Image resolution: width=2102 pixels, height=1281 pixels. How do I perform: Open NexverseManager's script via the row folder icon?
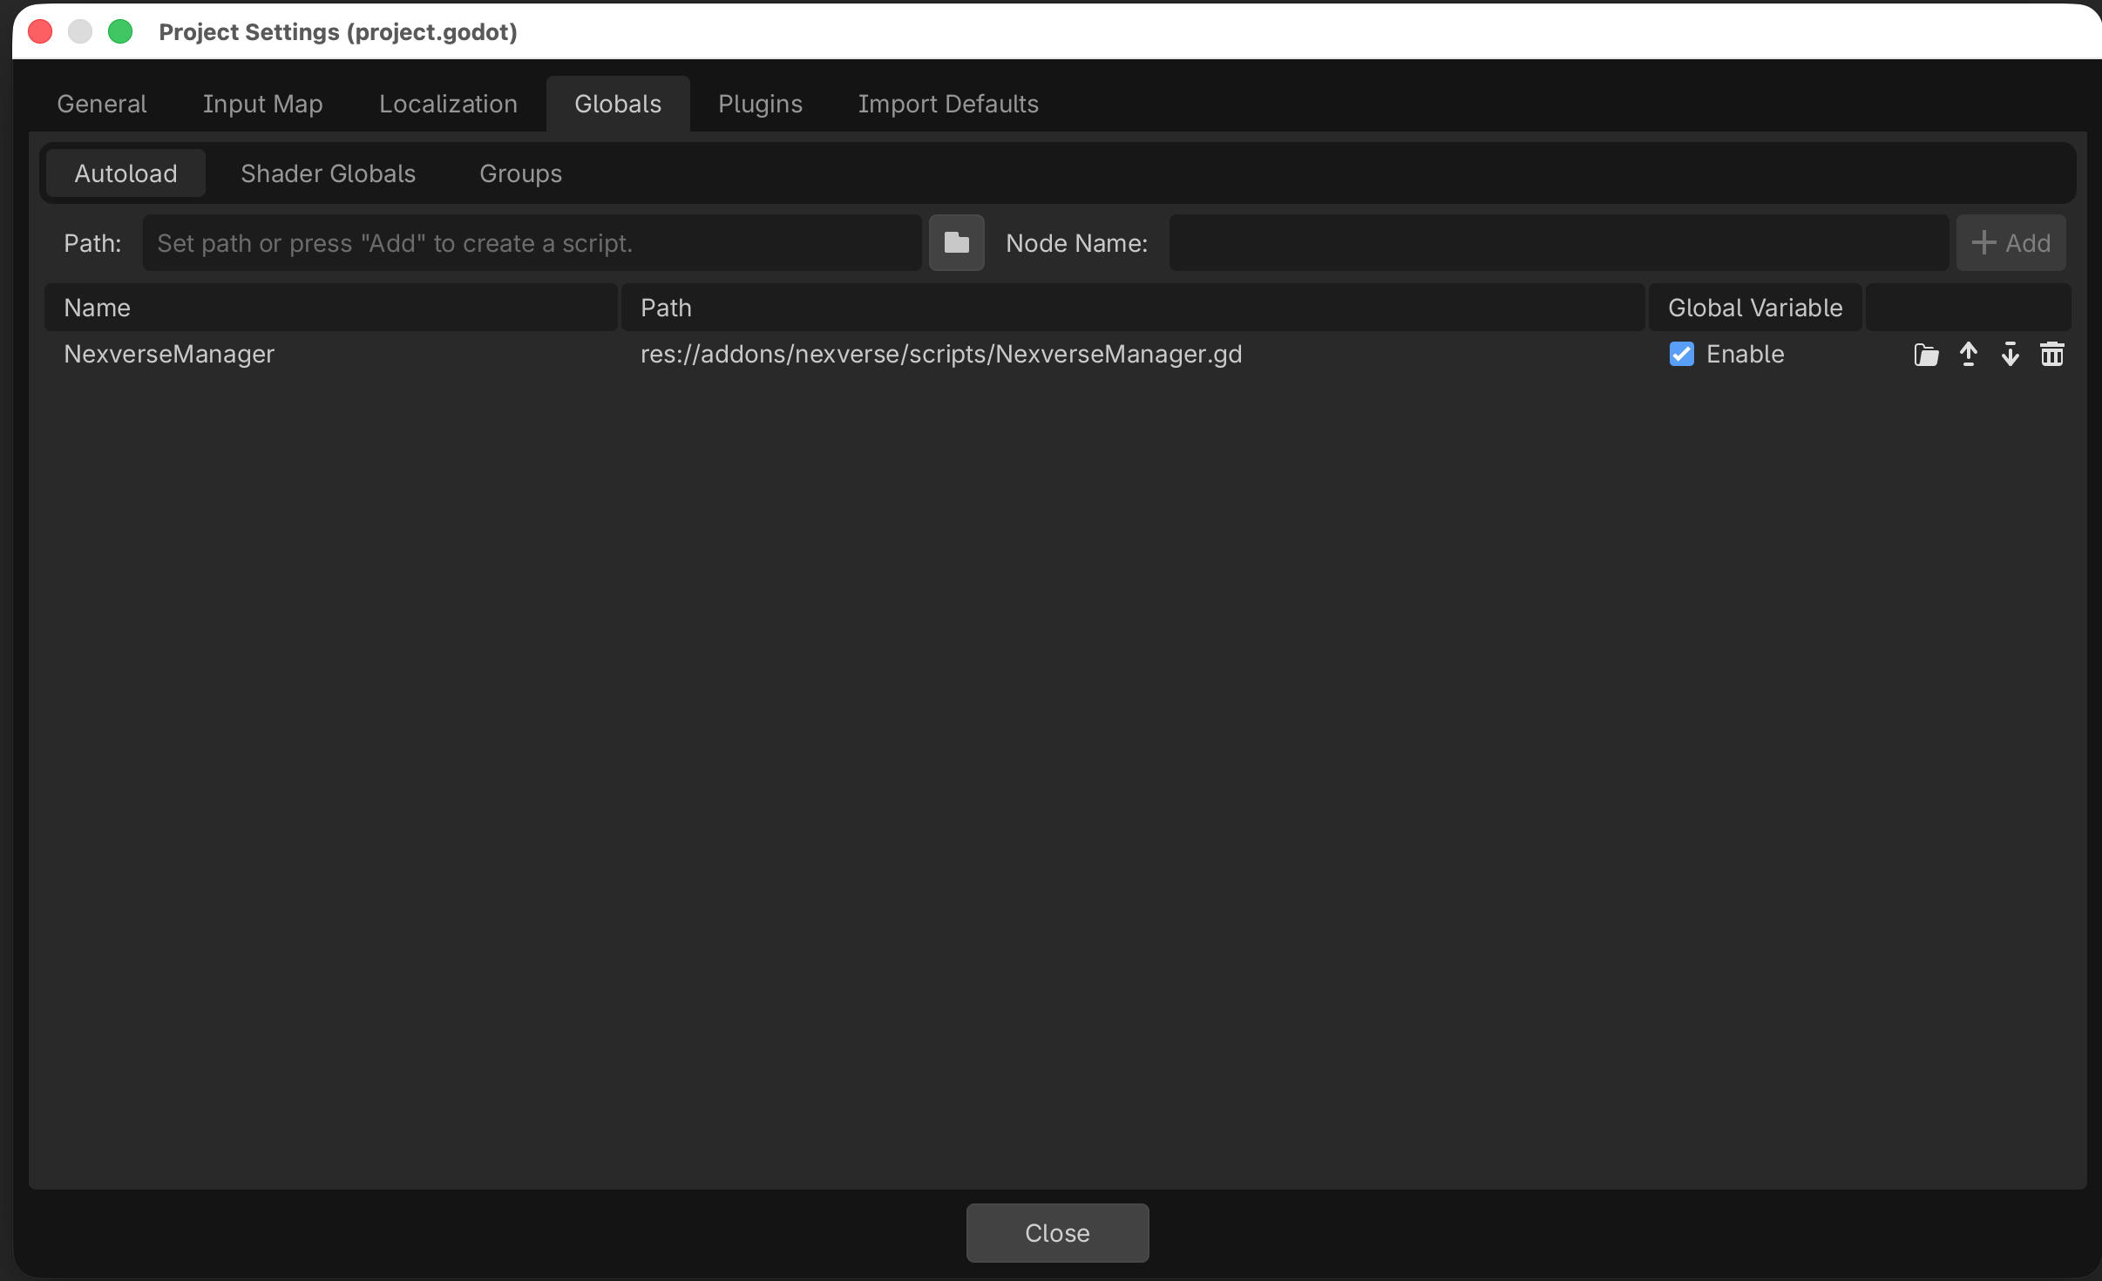point(1925,354)
